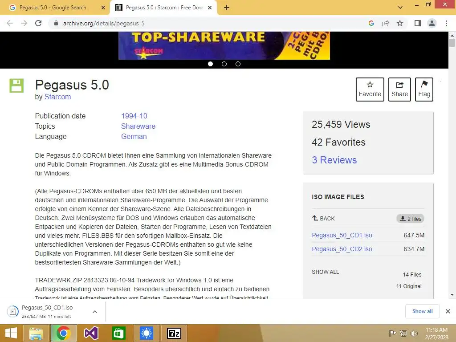Click 647.5M size of CD1 iso
This screenshot has width=456, height=342.
pyautogui.click(x=414, y=235)
